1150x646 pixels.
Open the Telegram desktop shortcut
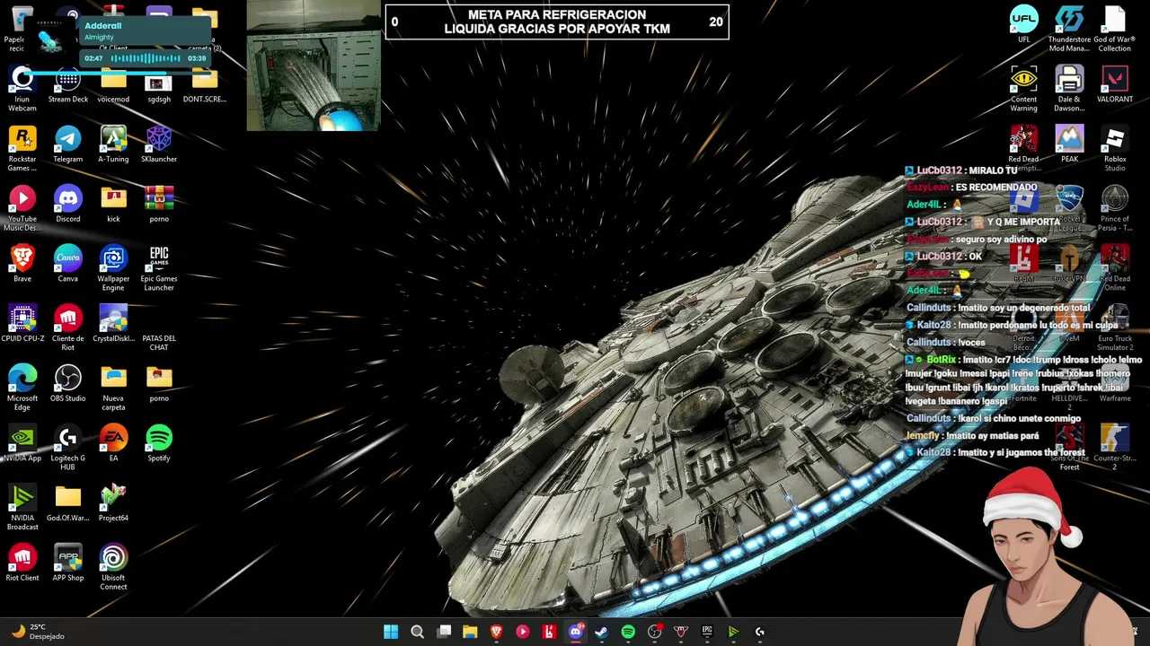pyautogui.click(x=68, y=144)
